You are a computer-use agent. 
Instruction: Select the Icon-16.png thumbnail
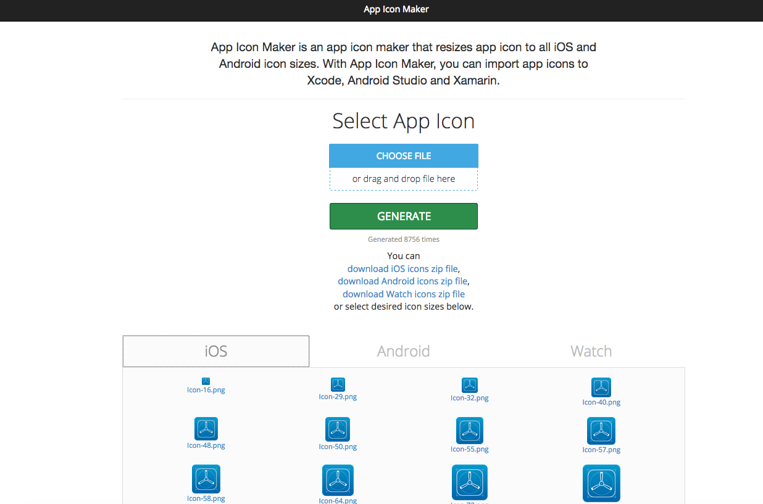click(206, 384)
